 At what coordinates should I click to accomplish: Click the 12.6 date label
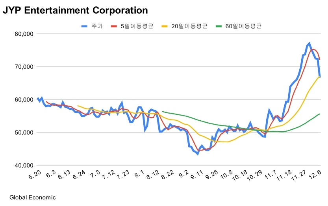(315, 175)
